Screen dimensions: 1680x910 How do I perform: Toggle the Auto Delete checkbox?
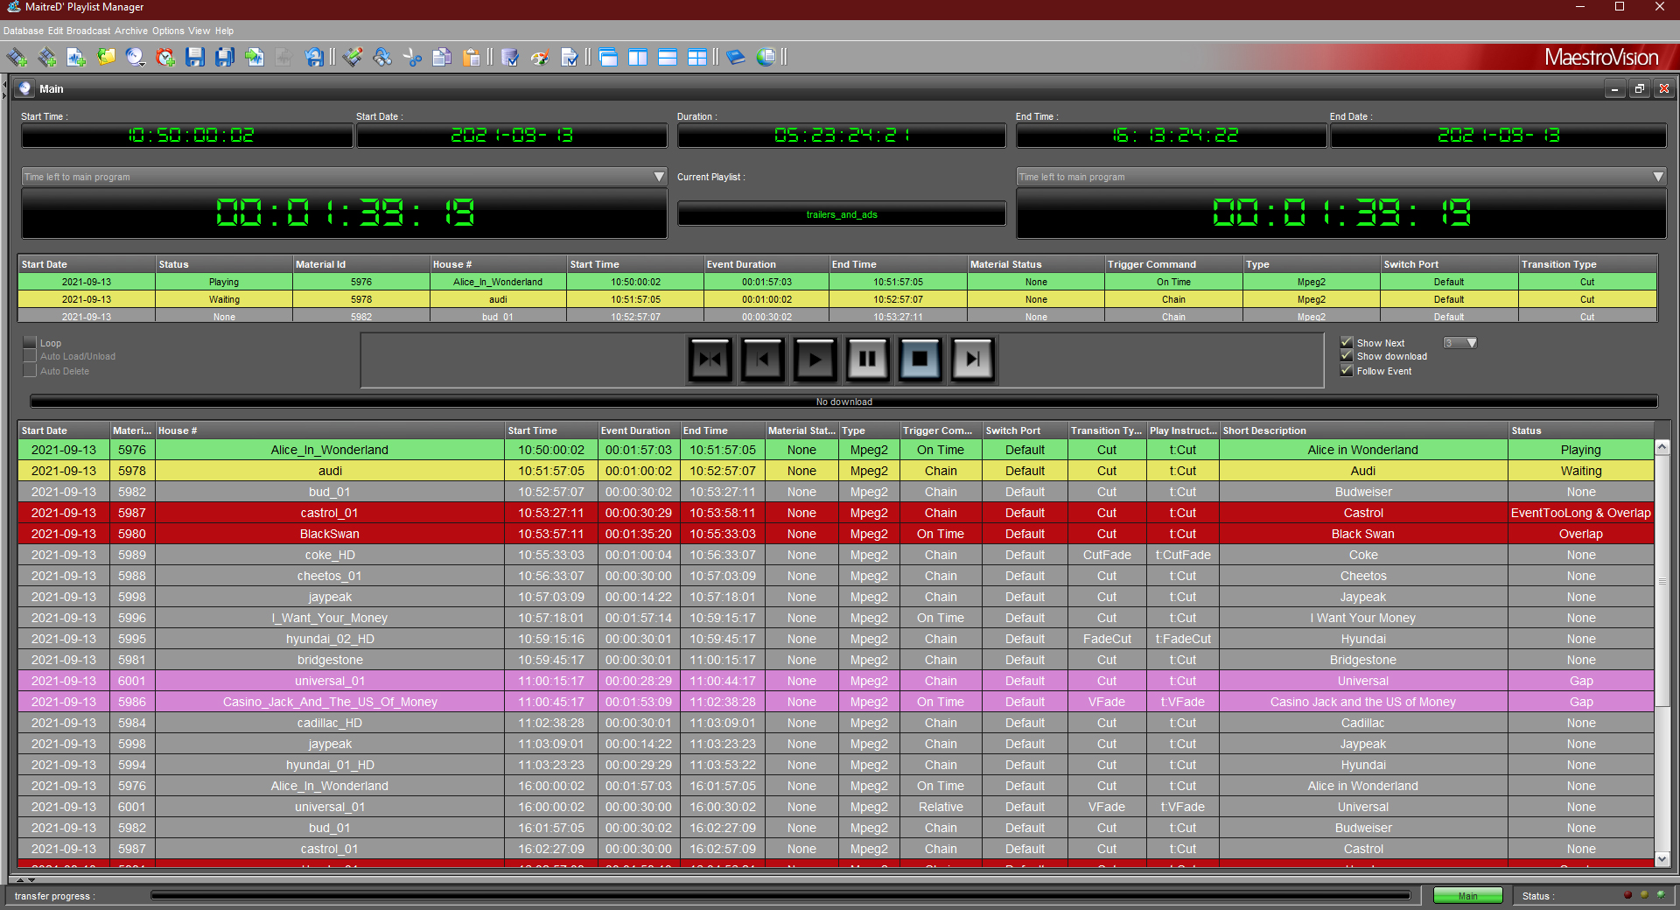point(30,371)
